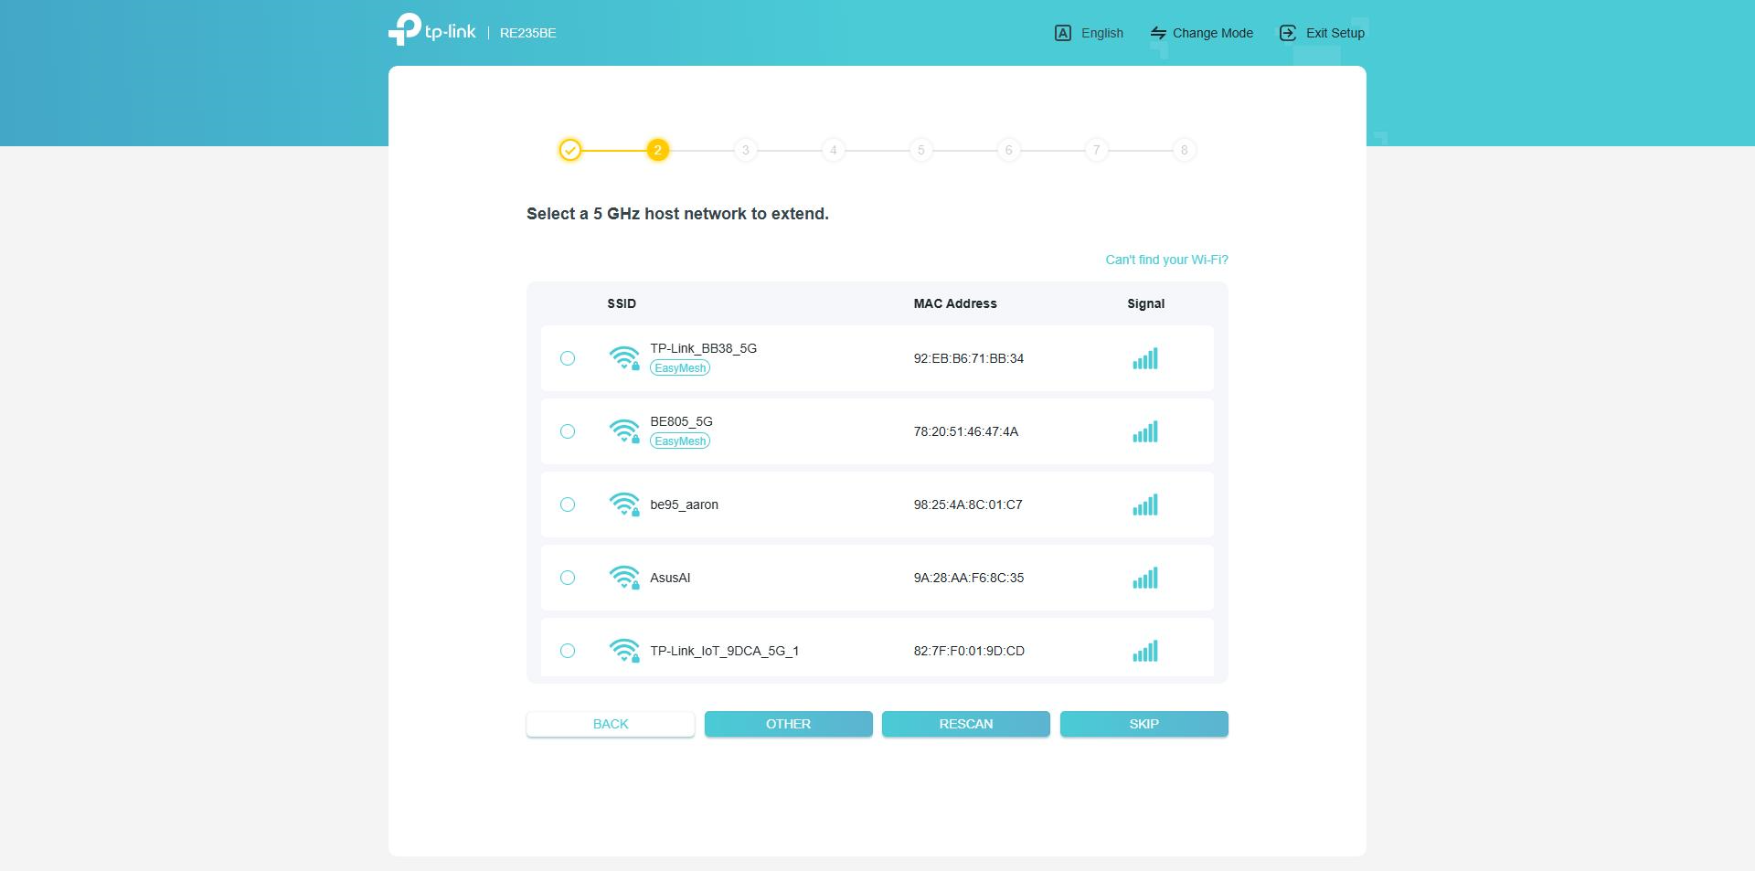Click the AsusAI network name
The image size is (1755, 871).
670,578
